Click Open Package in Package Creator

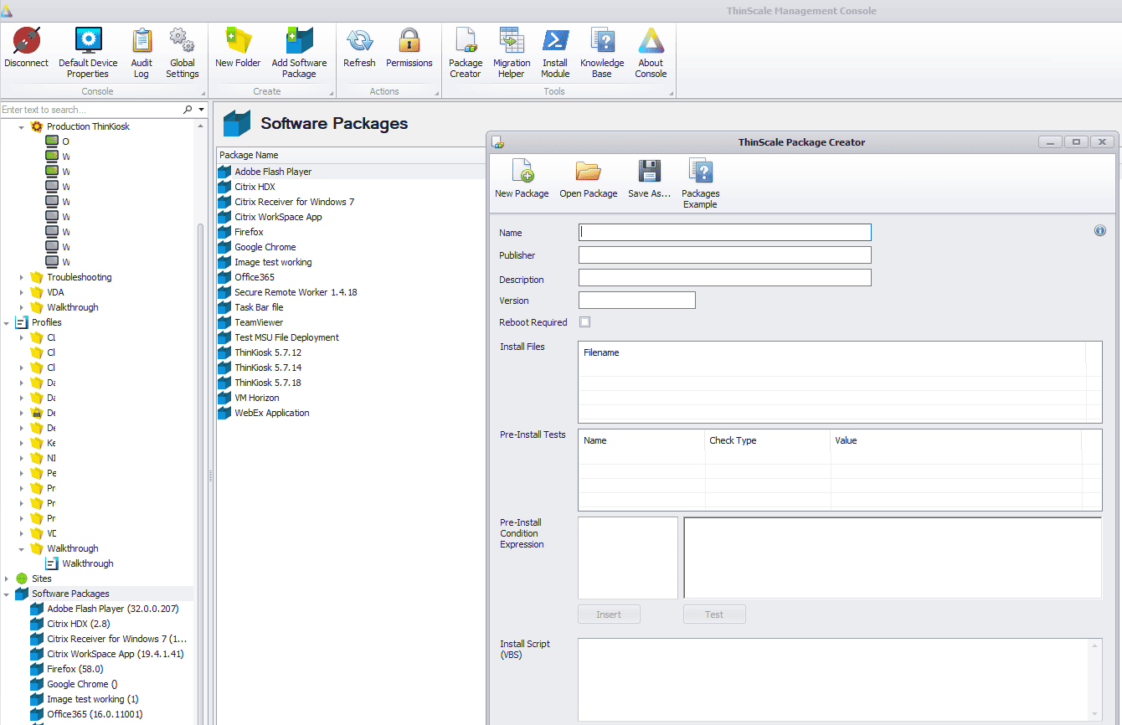tap(589, 178)
